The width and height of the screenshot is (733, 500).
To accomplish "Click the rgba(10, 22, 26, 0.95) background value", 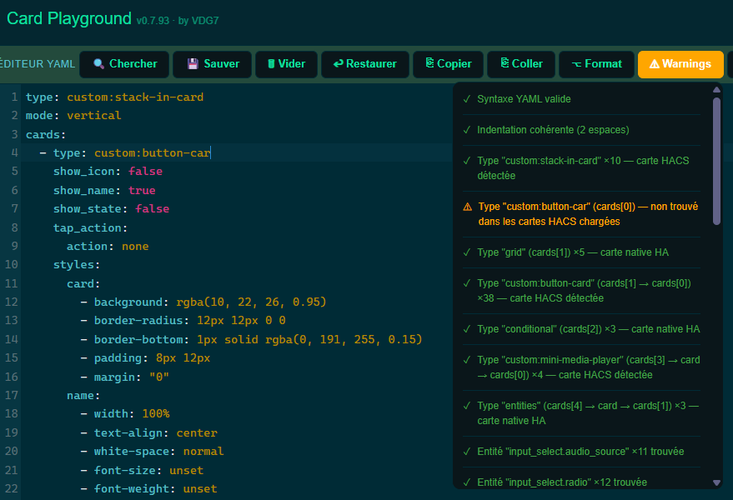I will pos(250,302).
